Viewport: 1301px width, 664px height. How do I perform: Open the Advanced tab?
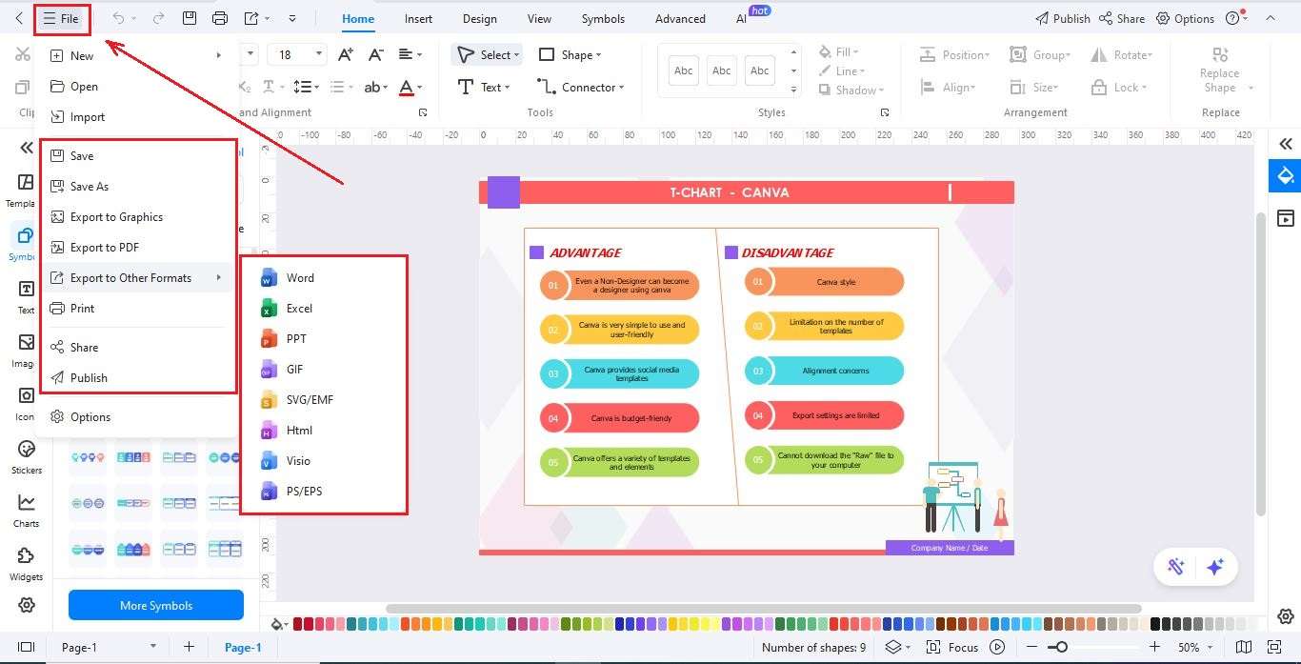click(x=680, y=18)
